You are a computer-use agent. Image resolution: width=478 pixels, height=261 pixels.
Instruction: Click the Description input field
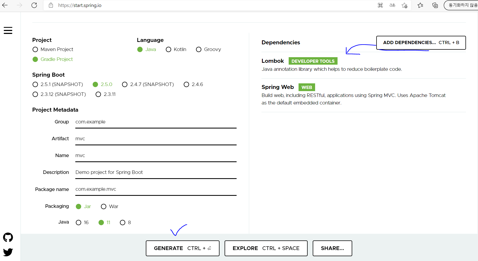pyautogui.click(x=156, y=173)
